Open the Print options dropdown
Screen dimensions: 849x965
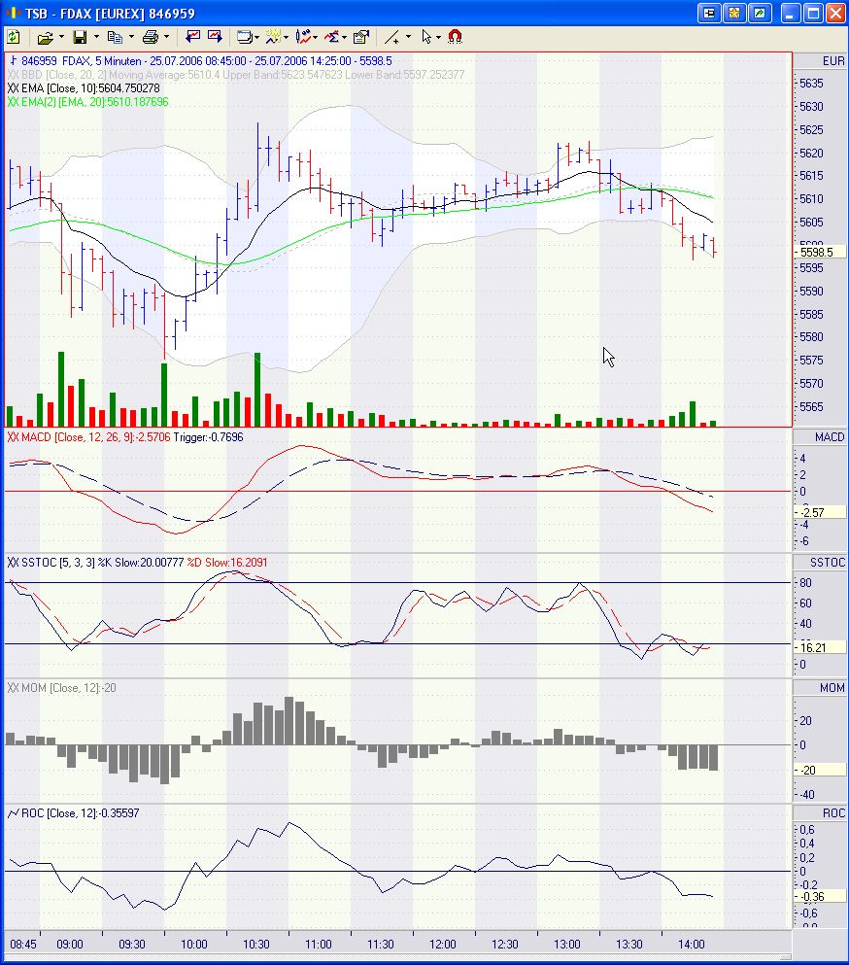(x=164, y=36)
